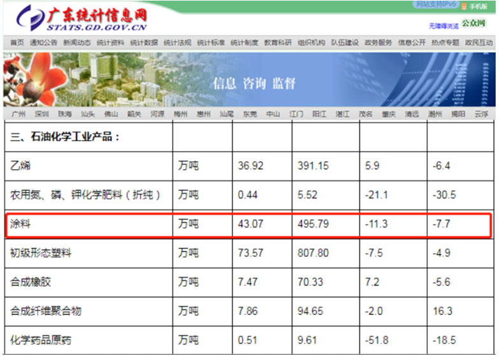Screen dimensions: 502x358
Task: Select the 佛山 city link
Action: [x=111, y=114]
